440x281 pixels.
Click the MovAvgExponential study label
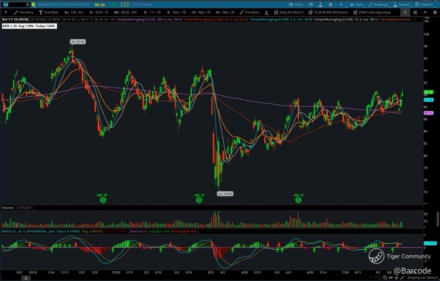[398, 20]
